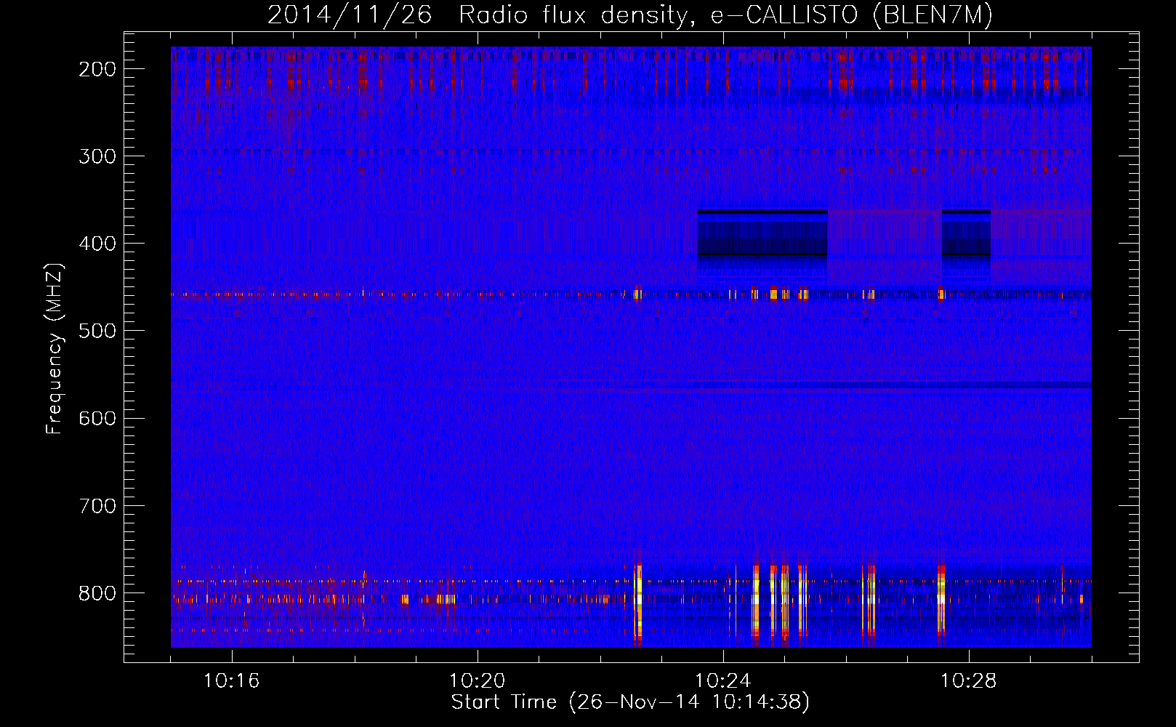The image size is (1176, 727).
Task: Click the 10:24 time tick label
Action: click(723, 681)
